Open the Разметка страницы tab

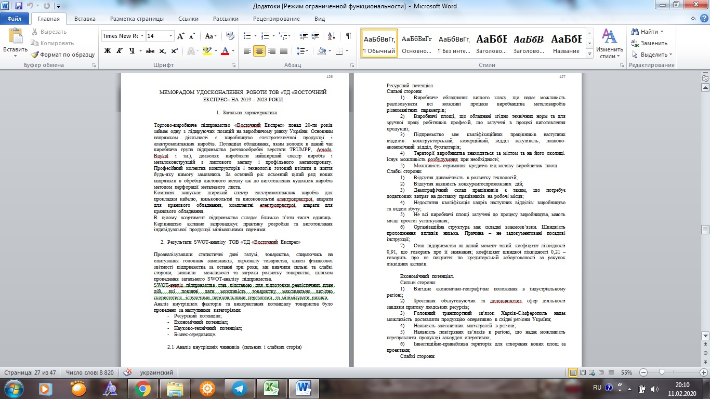[137, 19]
